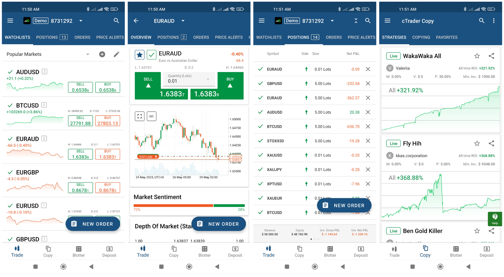Share the WakaWaka All strategy
504x277 pixels.
491,56
